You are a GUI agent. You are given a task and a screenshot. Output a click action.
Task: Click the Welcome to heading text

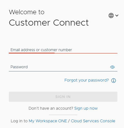coord(27,12)
